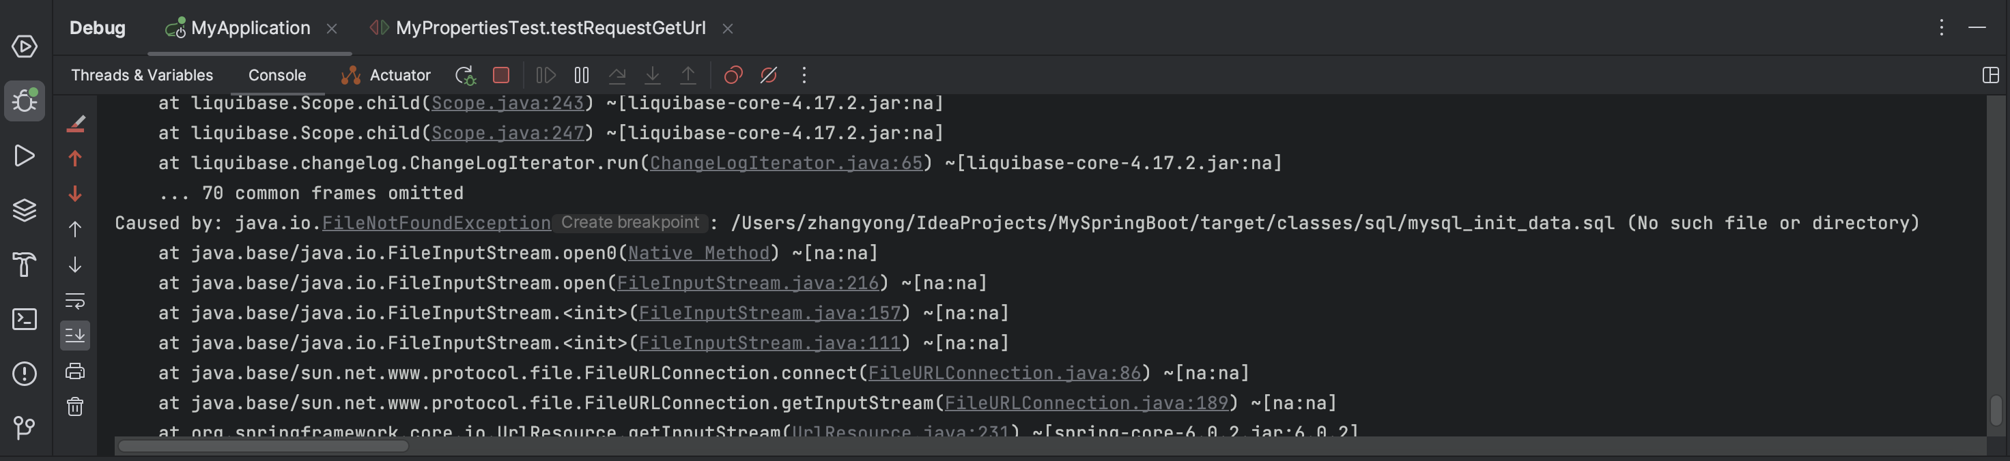Viewport: 2010px width, 461px height.
Task: Rerun the MyApplication debug session
Action: tap(465, 76)
